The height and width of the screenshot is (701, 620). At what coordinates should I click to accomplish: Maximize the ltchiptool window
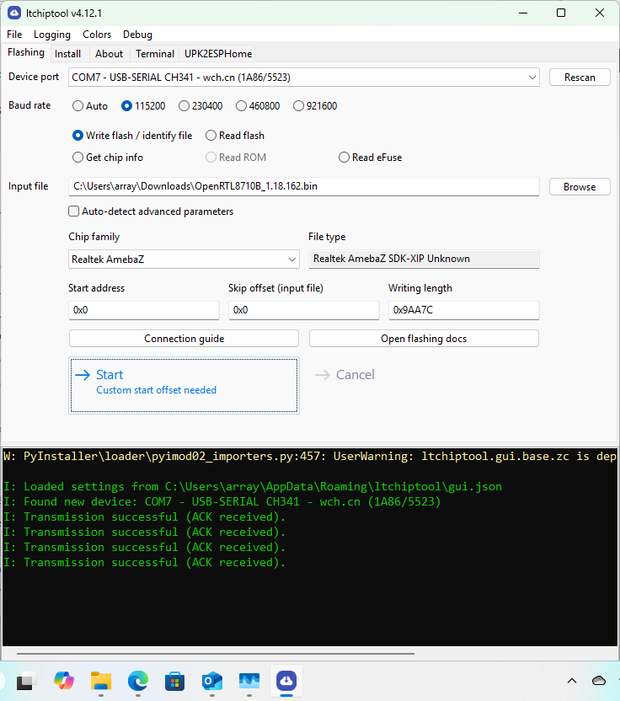coord(561,13)
